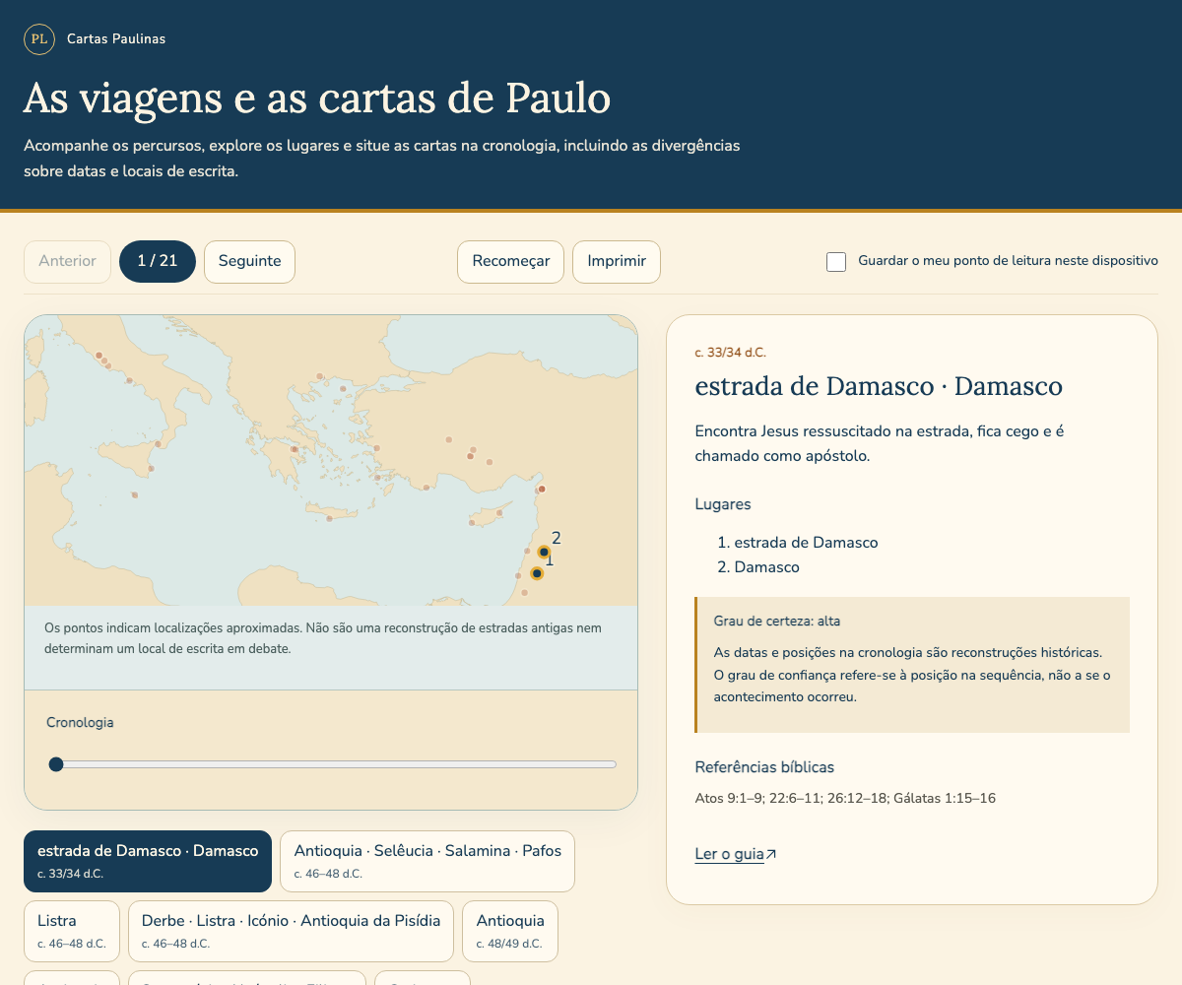Click the Recomeçar button

click(510, 262)
